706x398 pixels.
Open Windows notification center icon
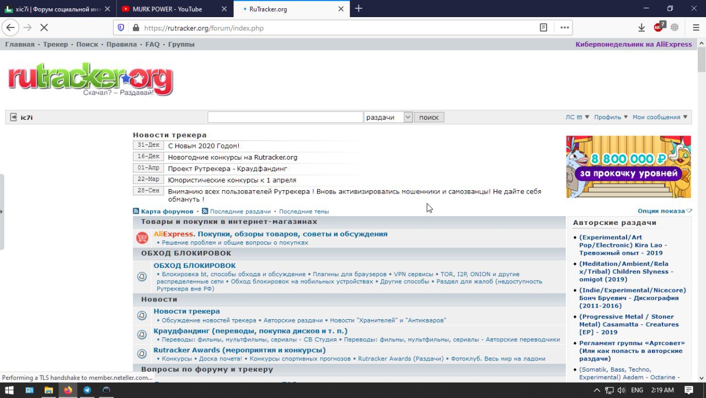pos(689,390)
